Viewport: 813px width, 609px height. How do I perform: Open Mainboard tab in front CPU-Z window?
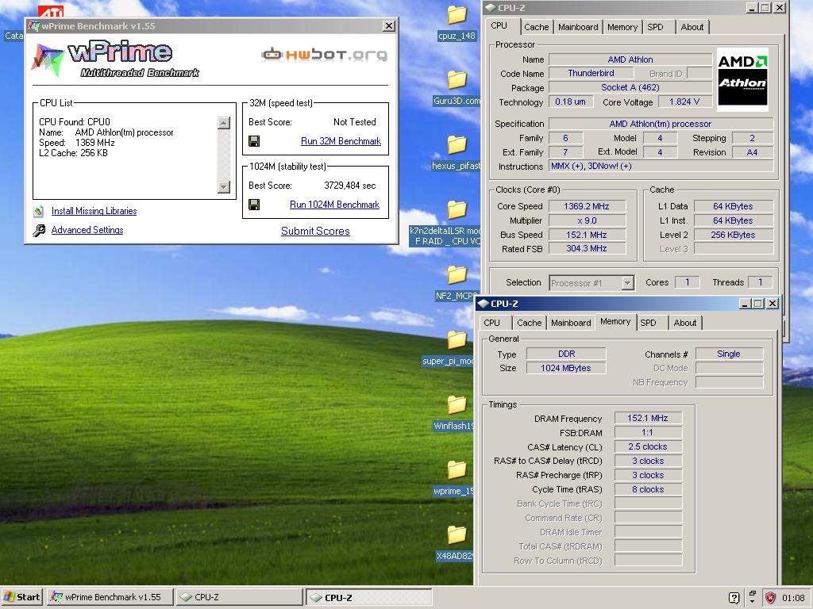click(571, 323)
